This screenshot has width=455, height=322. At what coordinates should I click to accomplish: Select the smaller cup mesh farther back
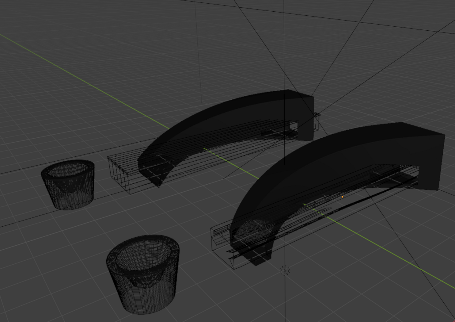click(x=68, y=185)
